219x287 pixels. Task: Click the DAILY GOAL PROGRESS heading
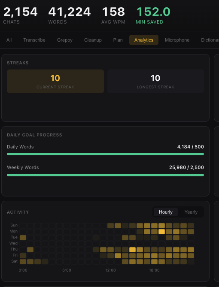[x=34, y=135]
